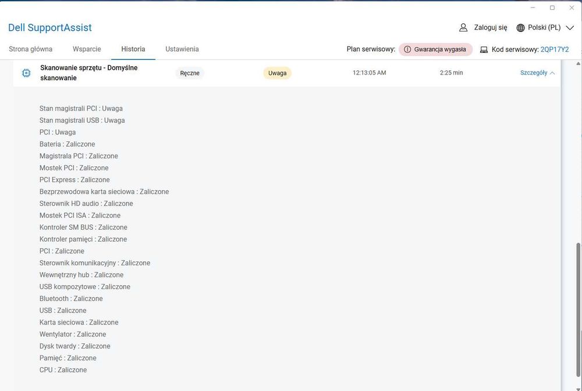
Task: Click 'Wewnętrzny hub : Zaliczone' line
Action: [x=81, y=275]
